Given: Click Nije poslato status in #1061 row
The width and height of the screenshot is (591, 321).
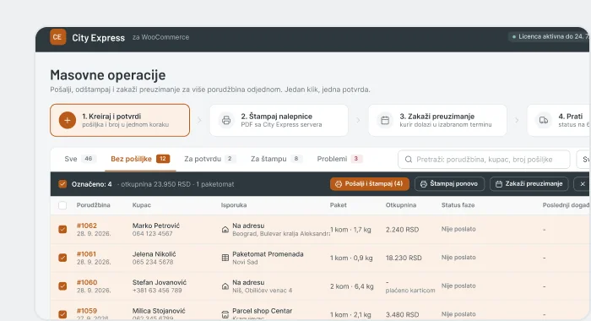Looking at the screenshot, I should (458, 258).
